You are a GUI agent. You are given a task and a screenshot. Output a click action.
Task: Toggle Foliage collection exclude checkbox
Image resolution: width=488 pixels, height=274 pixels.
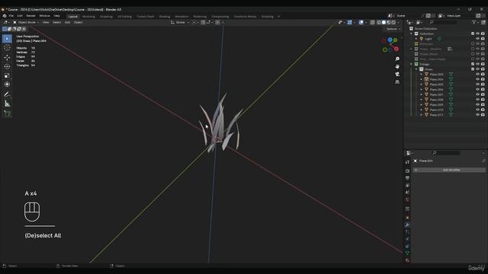click(x=473, y=64)
